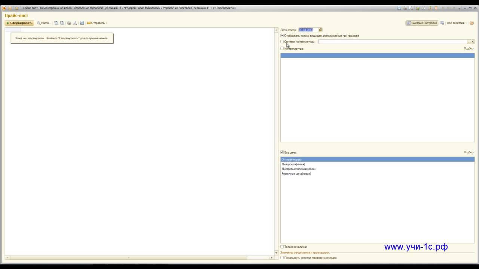Select the highlighted empty row in Номенклатура list
The width and height of the screenshot is (479, 269).
coord(378,56)
